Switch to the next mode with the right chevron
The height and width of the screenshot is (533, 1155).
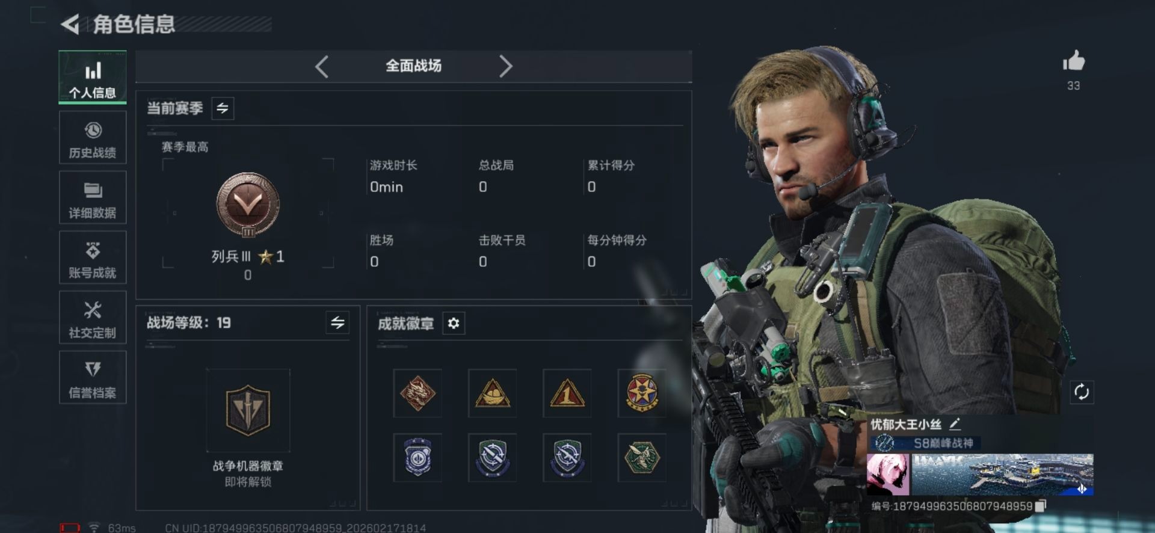point(506,66)
